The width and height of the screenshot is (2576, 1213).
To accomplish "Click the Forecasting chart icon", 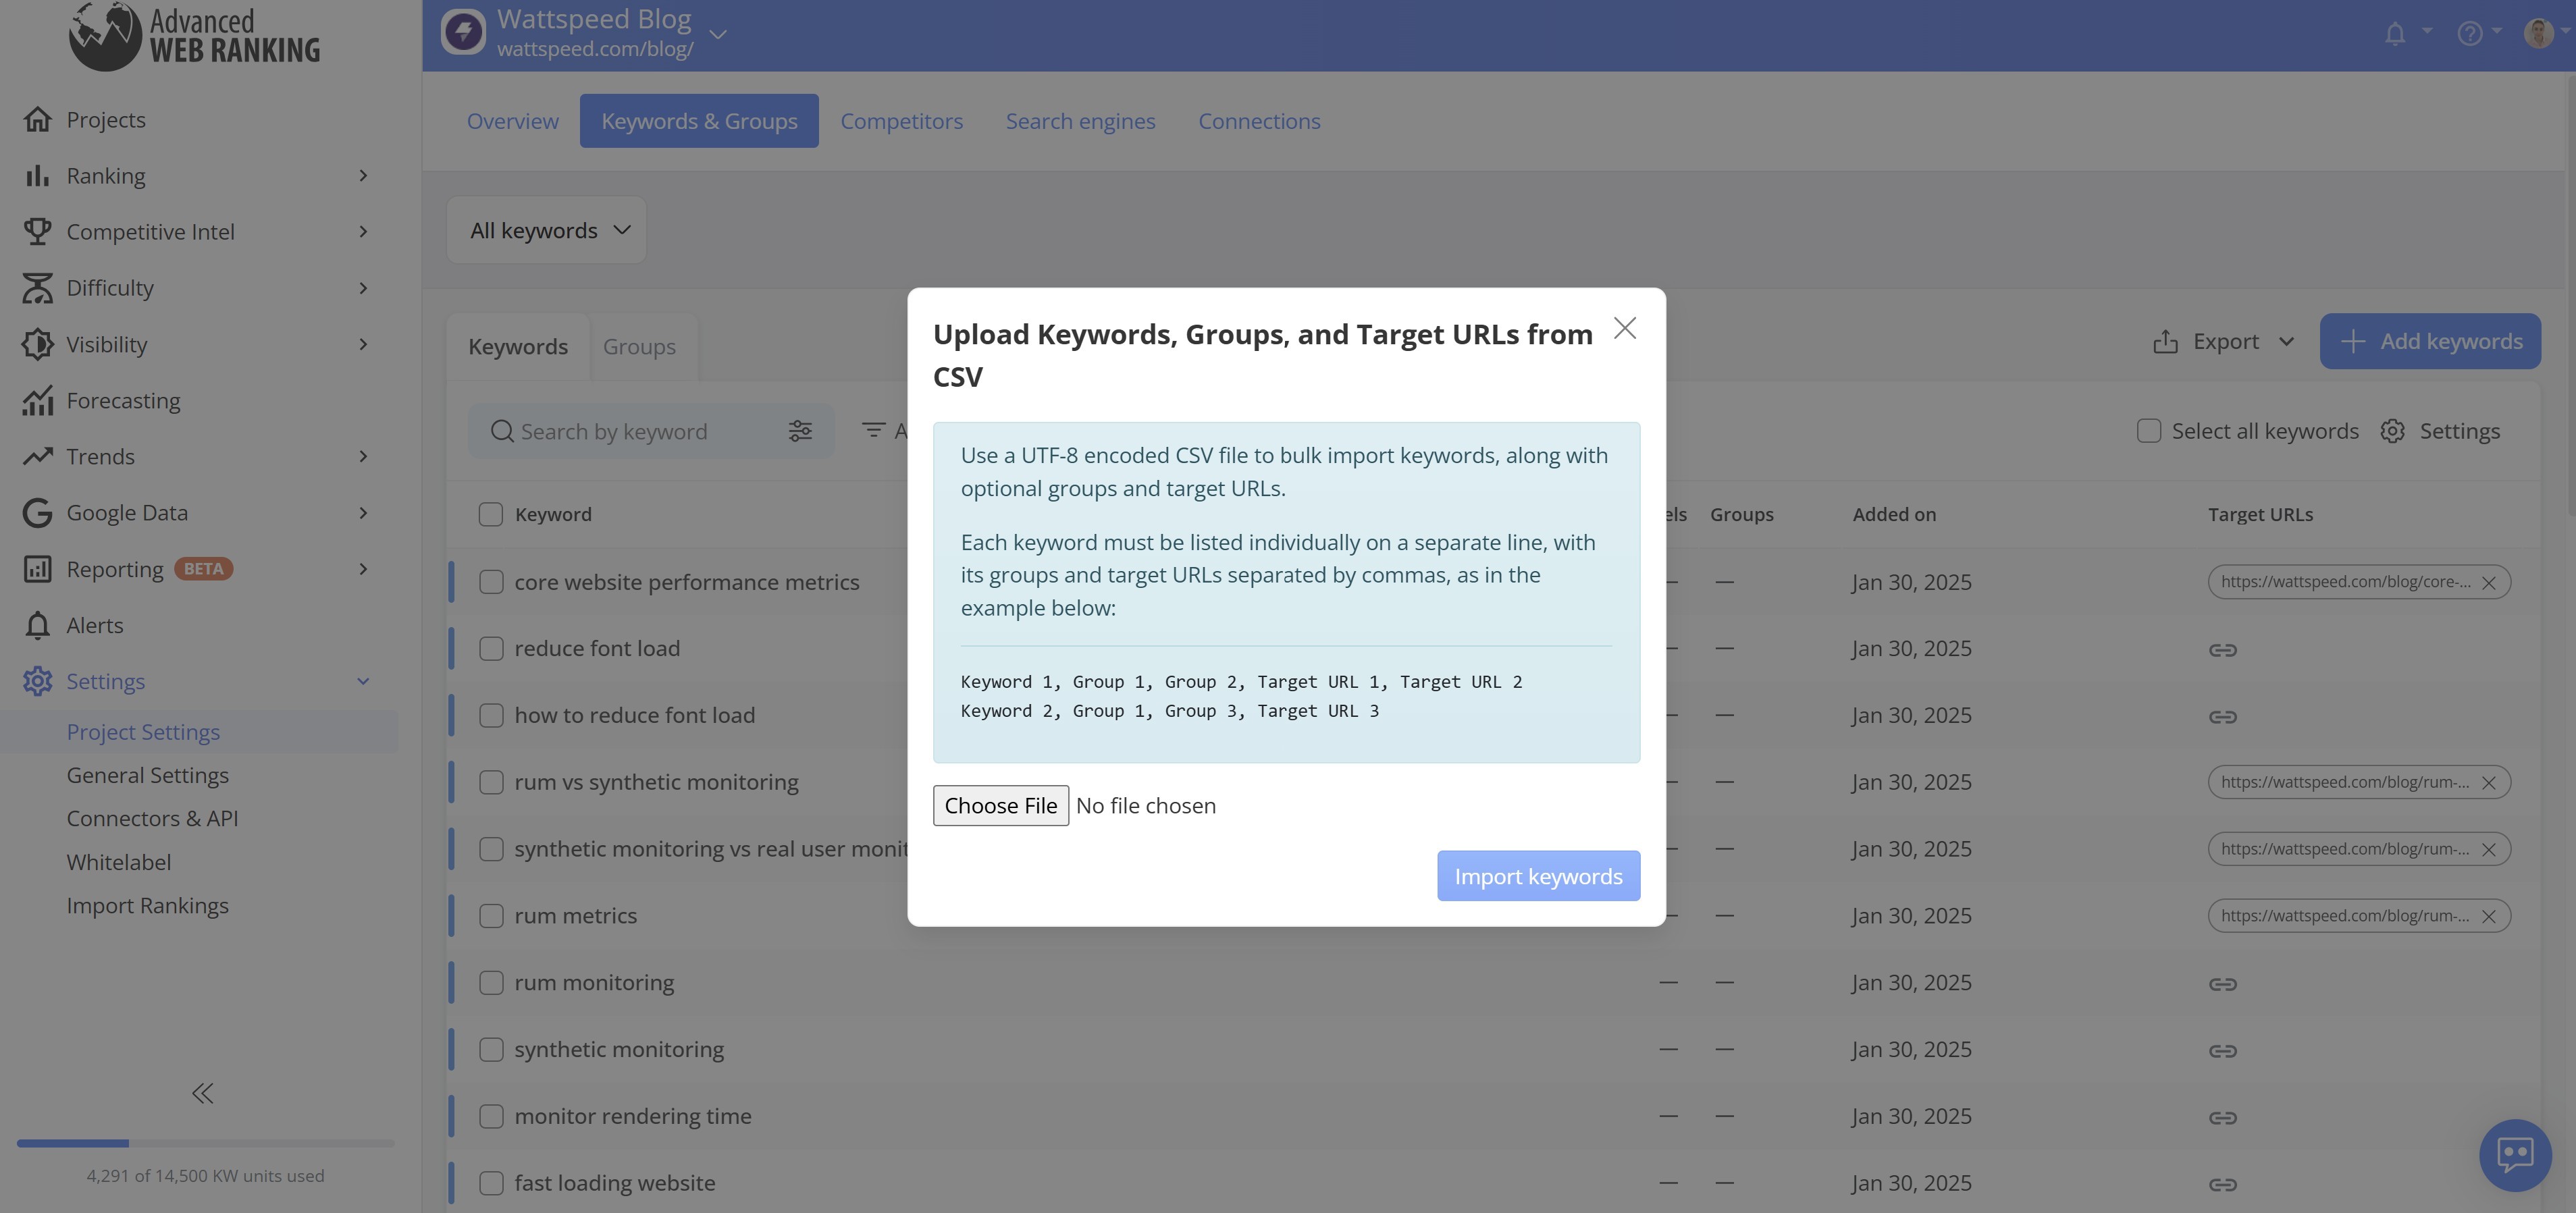I will [x=37, y=400].
